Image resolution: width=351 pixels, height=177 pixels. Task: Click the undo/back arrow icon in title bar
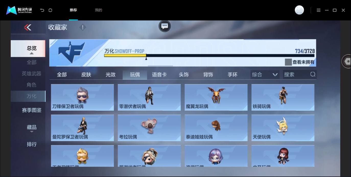[42, 10]
